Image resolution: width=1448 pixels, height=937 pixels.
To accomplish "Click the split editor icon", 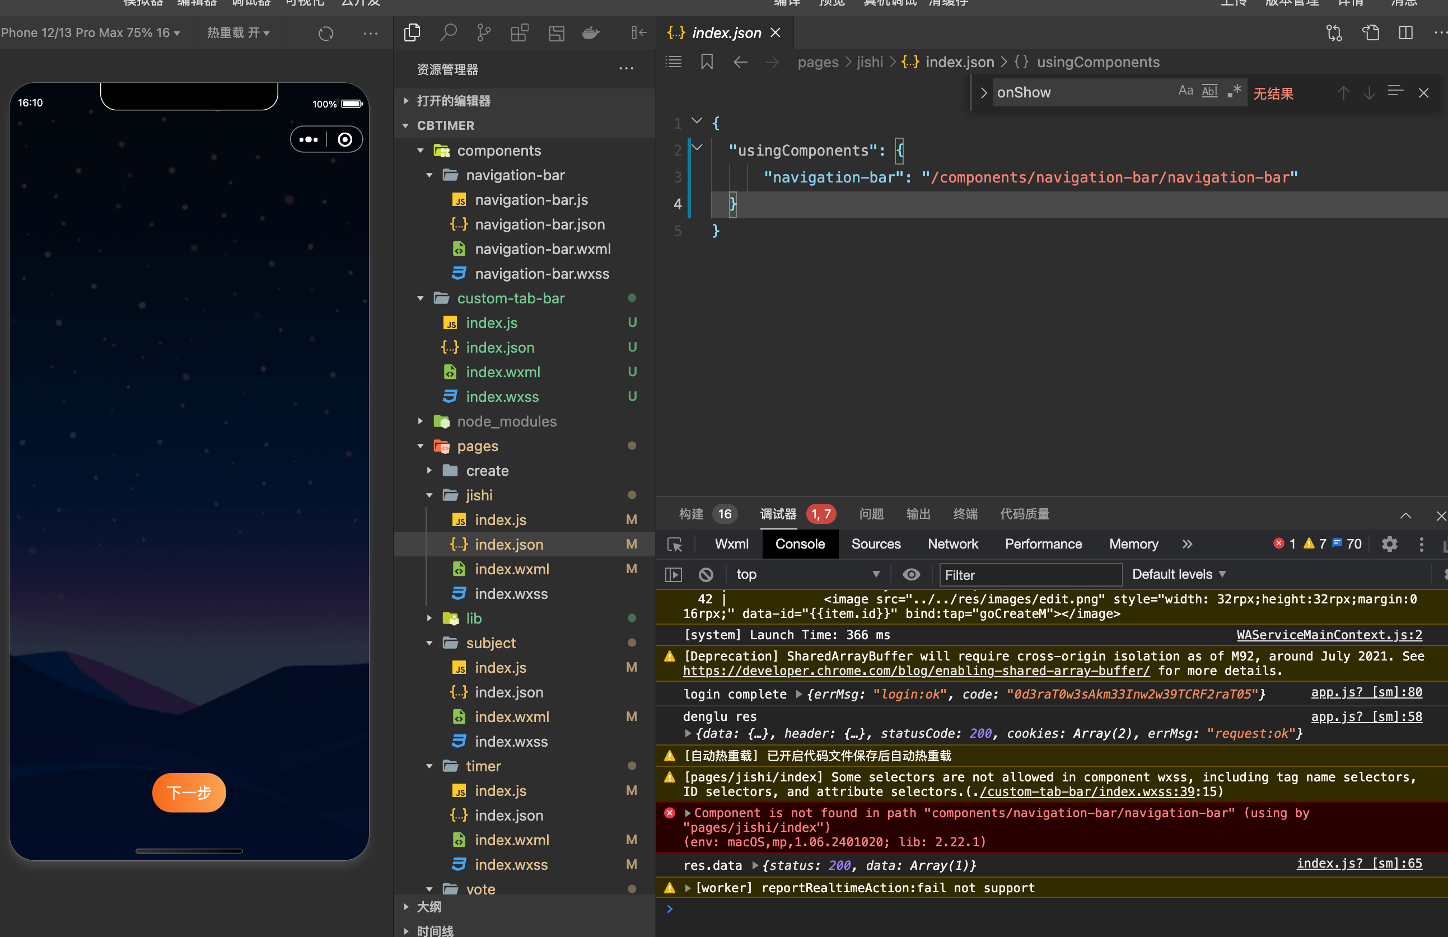I will click(x=1405, y=33).
